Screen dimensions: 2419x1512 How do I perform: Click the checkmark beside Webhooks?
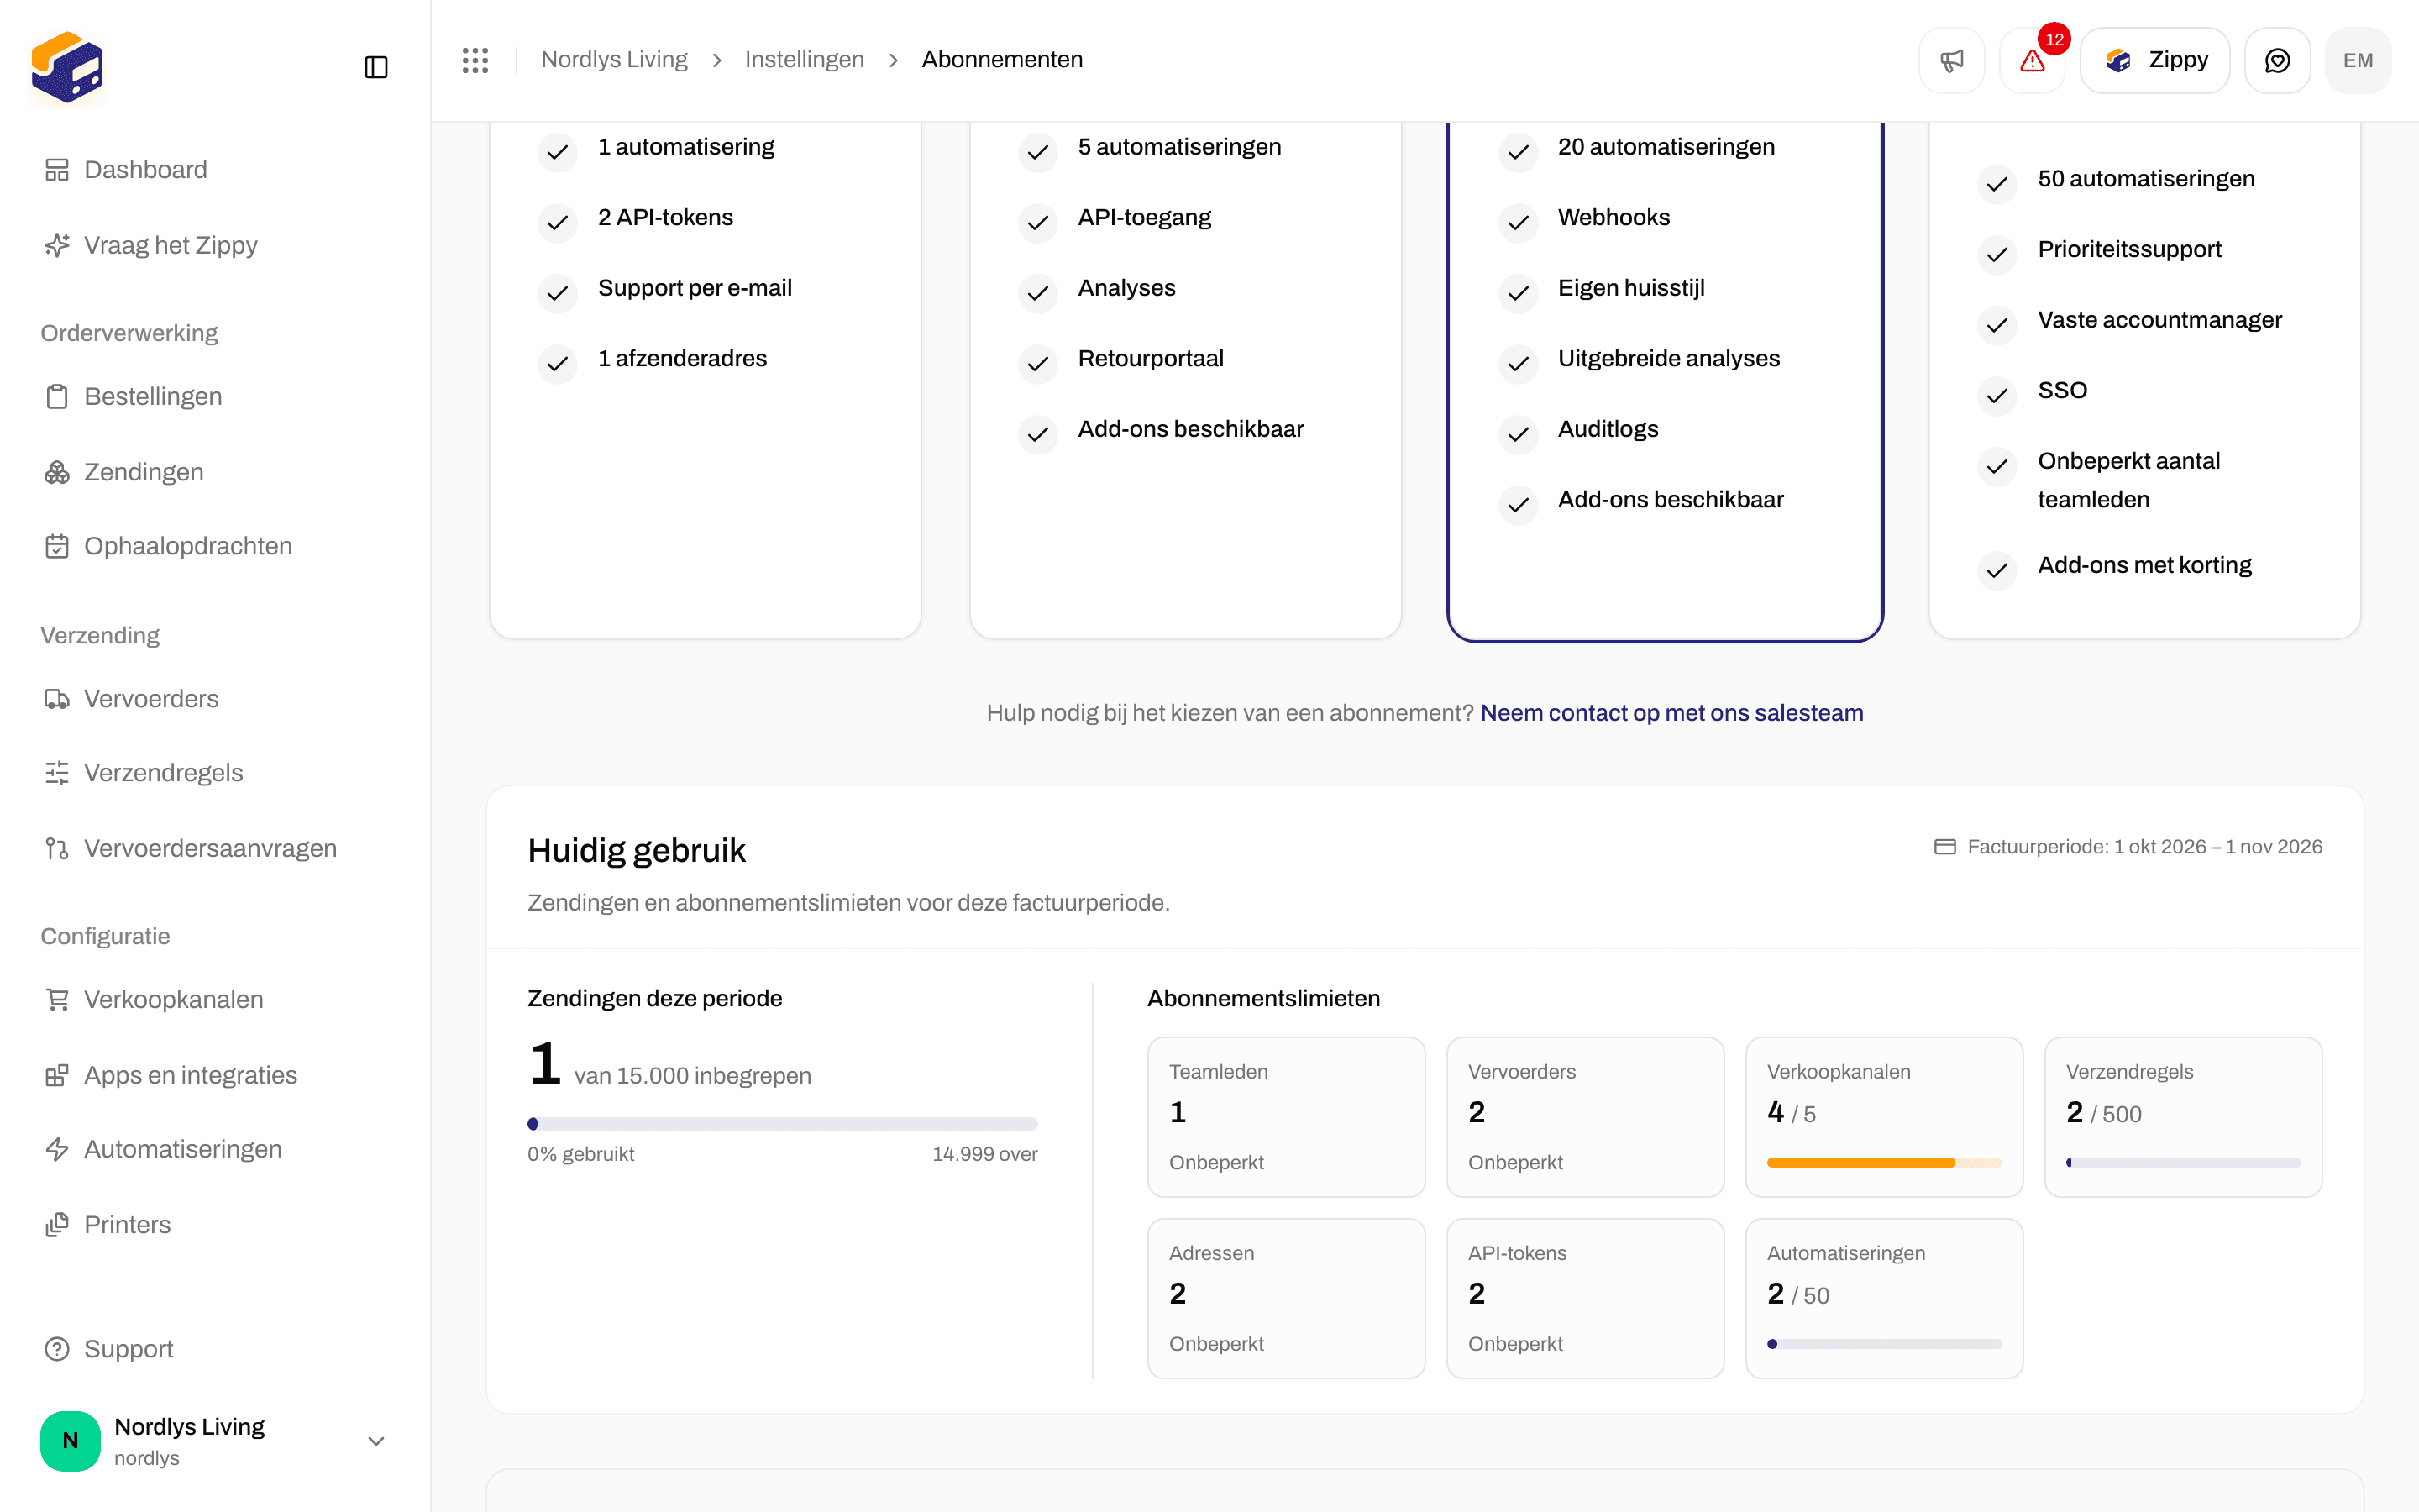pyautogui.click(x=1518, y=222)
